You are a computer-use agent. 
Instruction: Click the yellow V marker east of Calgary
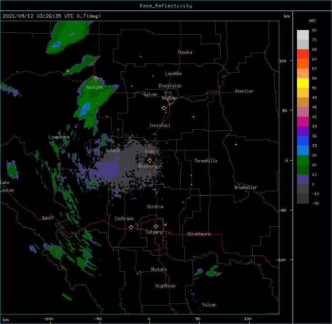tap(165, 225)
